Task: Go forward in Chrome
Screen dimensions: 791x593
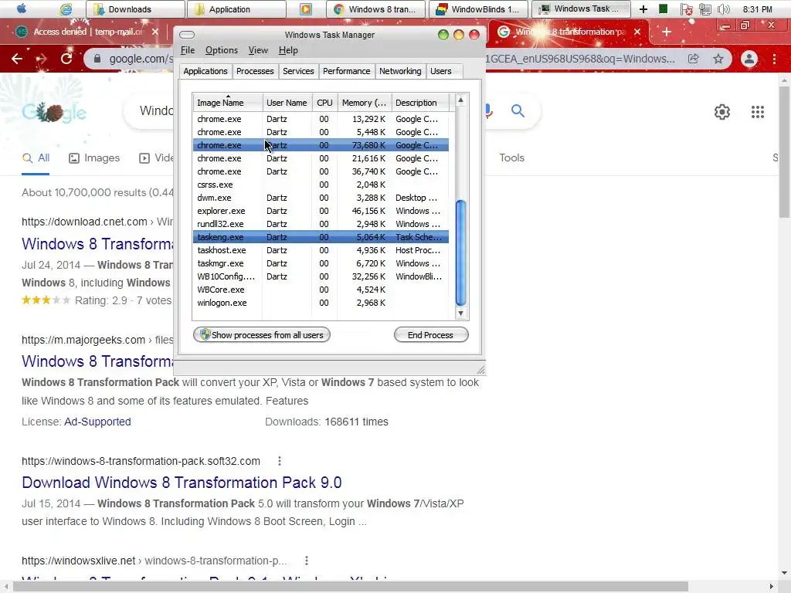Action: [x=42, y=59]
